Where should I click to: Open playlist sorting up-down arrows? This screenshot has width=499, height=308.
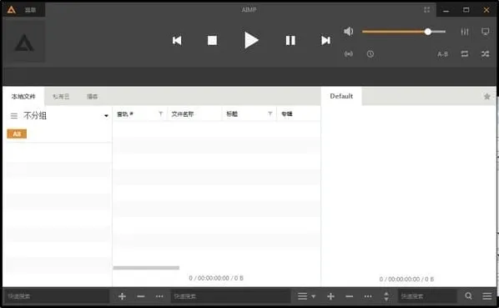point(386,296)
